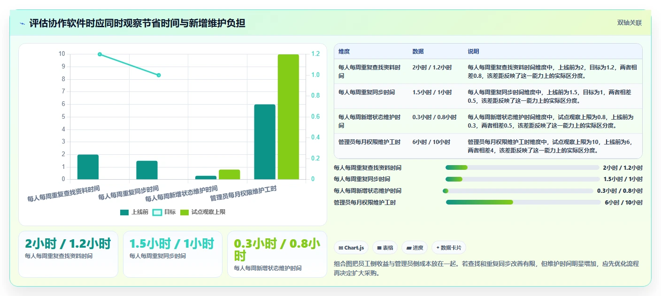This screenshot has height=296, width=661.
Task: Click the small green bar for 每人每周新增状态维护时间
Action: click(x=230, y=175)
